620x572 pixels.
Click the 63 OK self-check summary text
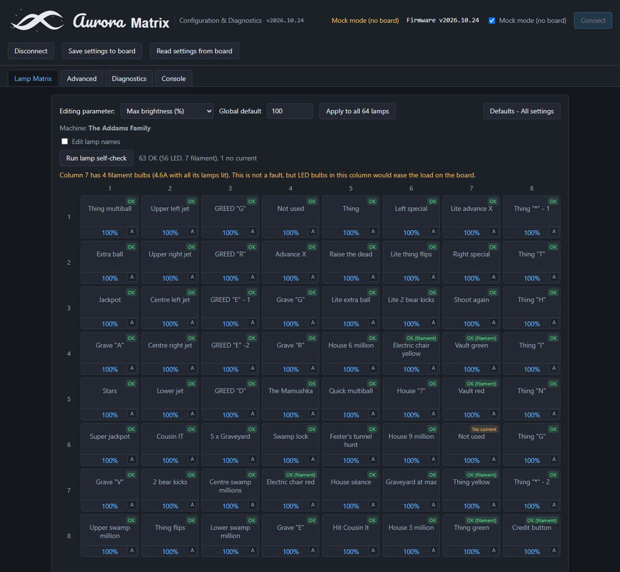coord(198,158)
